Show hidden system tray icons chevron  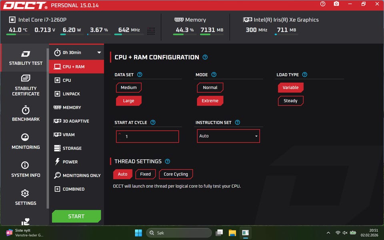click(328, 233)
